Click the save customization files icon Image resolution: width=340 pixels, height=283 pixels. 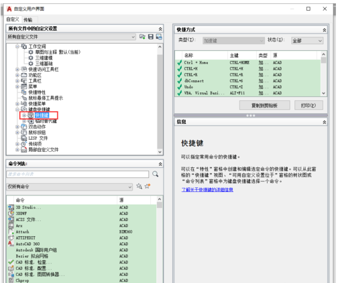click(x=151, y=37)
